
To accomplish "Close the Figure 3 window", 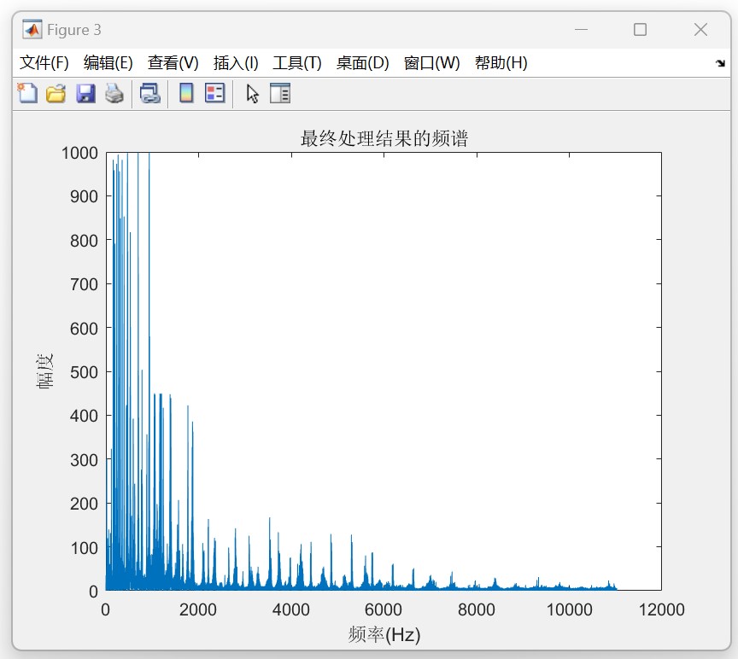I will pyautogui.click(x=700, y=30).
